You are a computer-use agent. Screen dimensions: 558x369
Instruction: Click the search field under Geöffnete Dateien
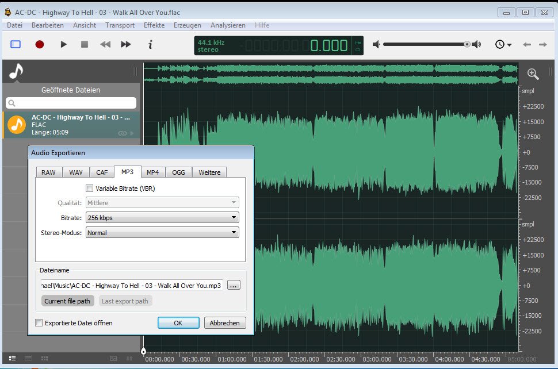[x=71, y=103]
